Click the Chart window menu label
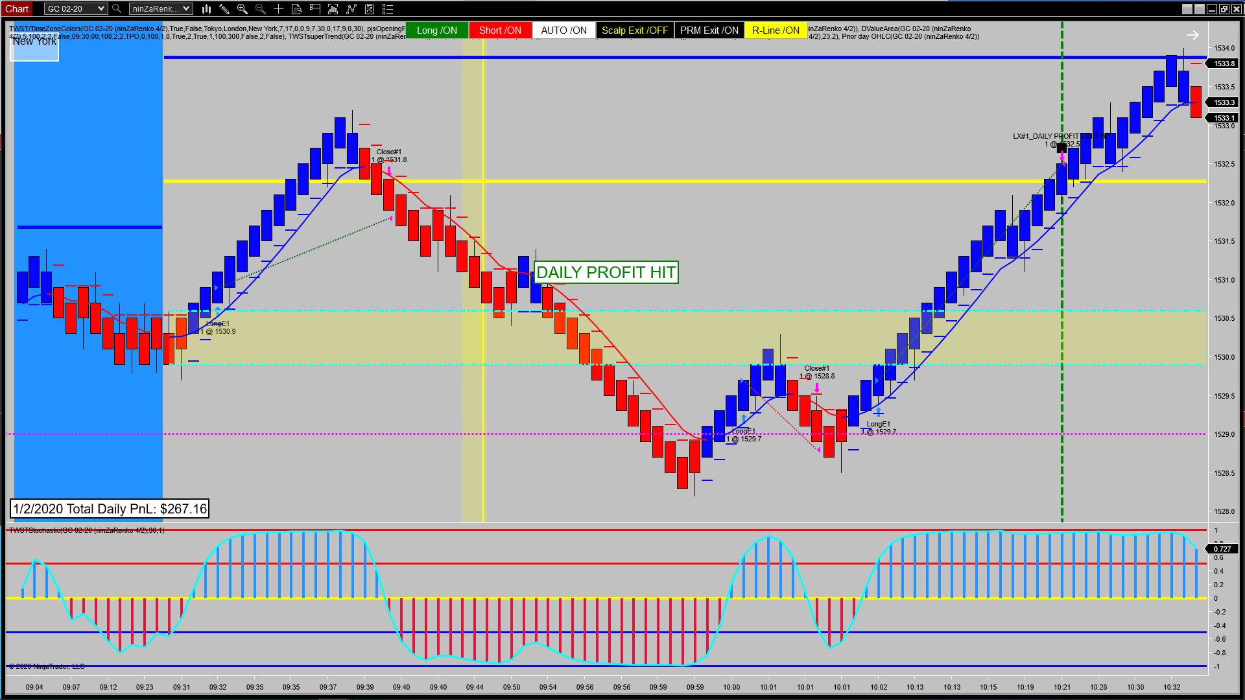The width and height of the screenshot is (1245, 700). [18, 9]
